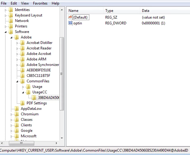
Task: Expand the Adobe Synchronizer key
Action: click(17, 65)
